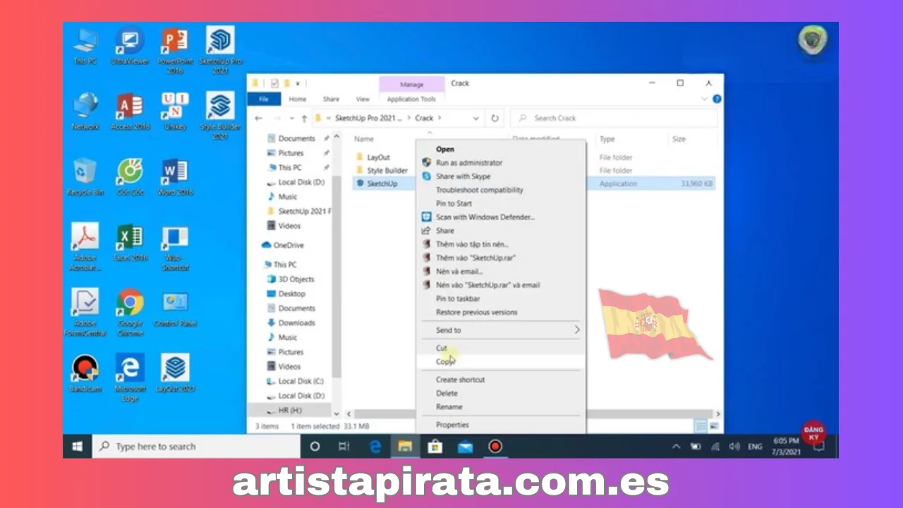The image size is (903, 508).
Task: Select the Excel 2016 desktop icon
Action: click(131, 243)
